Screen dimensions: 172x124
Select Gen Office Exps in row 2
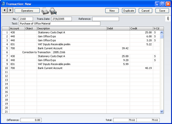pyautogui.click(x=47, y=36)
